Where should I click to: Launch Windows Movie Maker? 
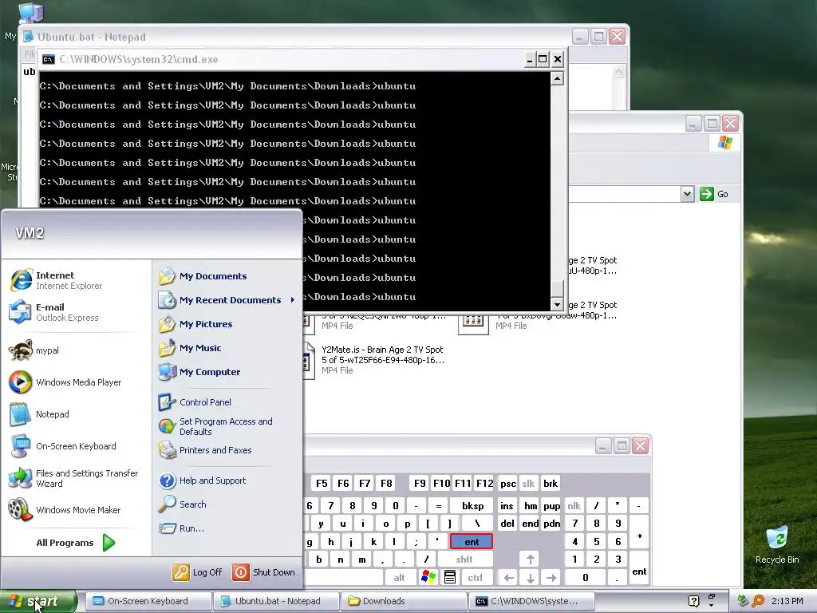pyautogui.click(x=65, y=510)
